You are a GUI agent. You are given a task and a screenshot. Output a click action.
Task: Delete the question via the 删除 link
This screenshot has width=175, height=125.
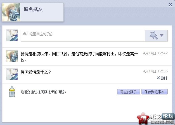(x=164, y=78)
